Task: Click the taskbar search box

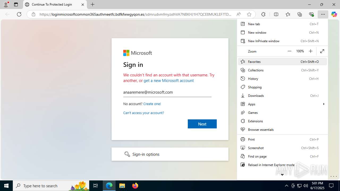Action: click(x=51, y=186)
